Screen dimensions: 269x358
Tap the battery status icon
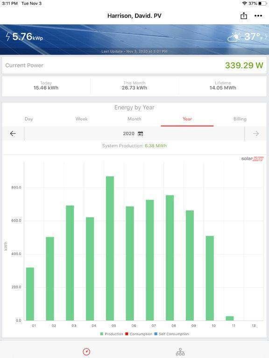tap(262, 3)
